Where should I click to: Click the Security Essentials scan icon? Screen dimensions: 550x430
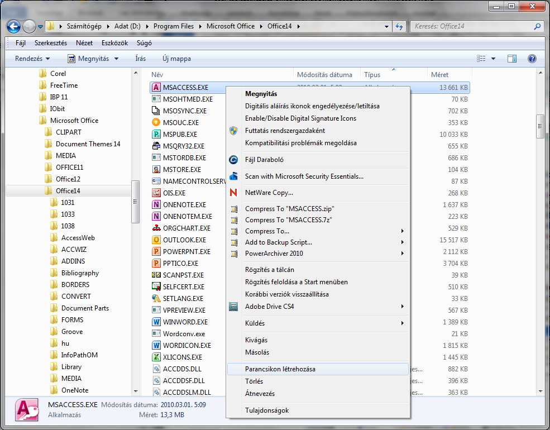point(233,176)
